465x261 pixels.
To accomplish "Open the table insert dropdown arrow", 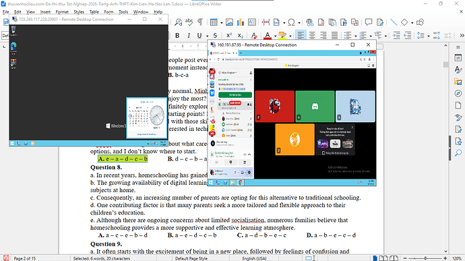I will 221,22.
